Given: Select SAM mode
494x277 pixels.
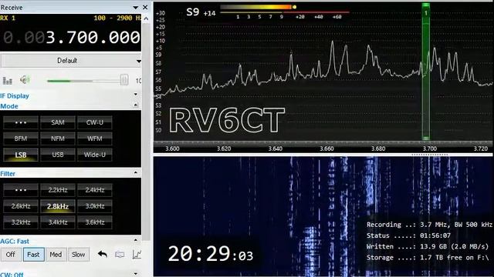Looking at the screenshot, I should pyautogui.click(x=58, y=122).
